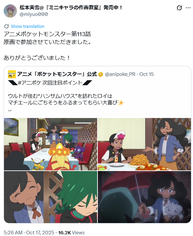Expand the quoted post truncated text ellipsis

tap(10, 110)
